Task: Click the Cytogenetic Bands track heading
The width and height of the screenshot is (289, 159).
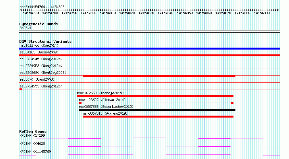Action: 39,24
